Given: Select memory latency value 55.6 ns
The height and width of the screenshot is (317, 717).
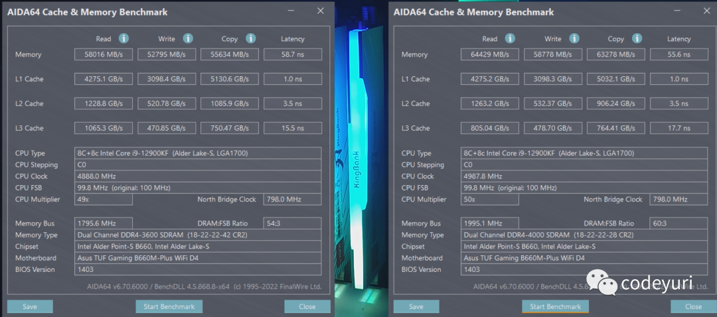Looking at the screenshot, I should pyautogui.click(x=679, y=54).
